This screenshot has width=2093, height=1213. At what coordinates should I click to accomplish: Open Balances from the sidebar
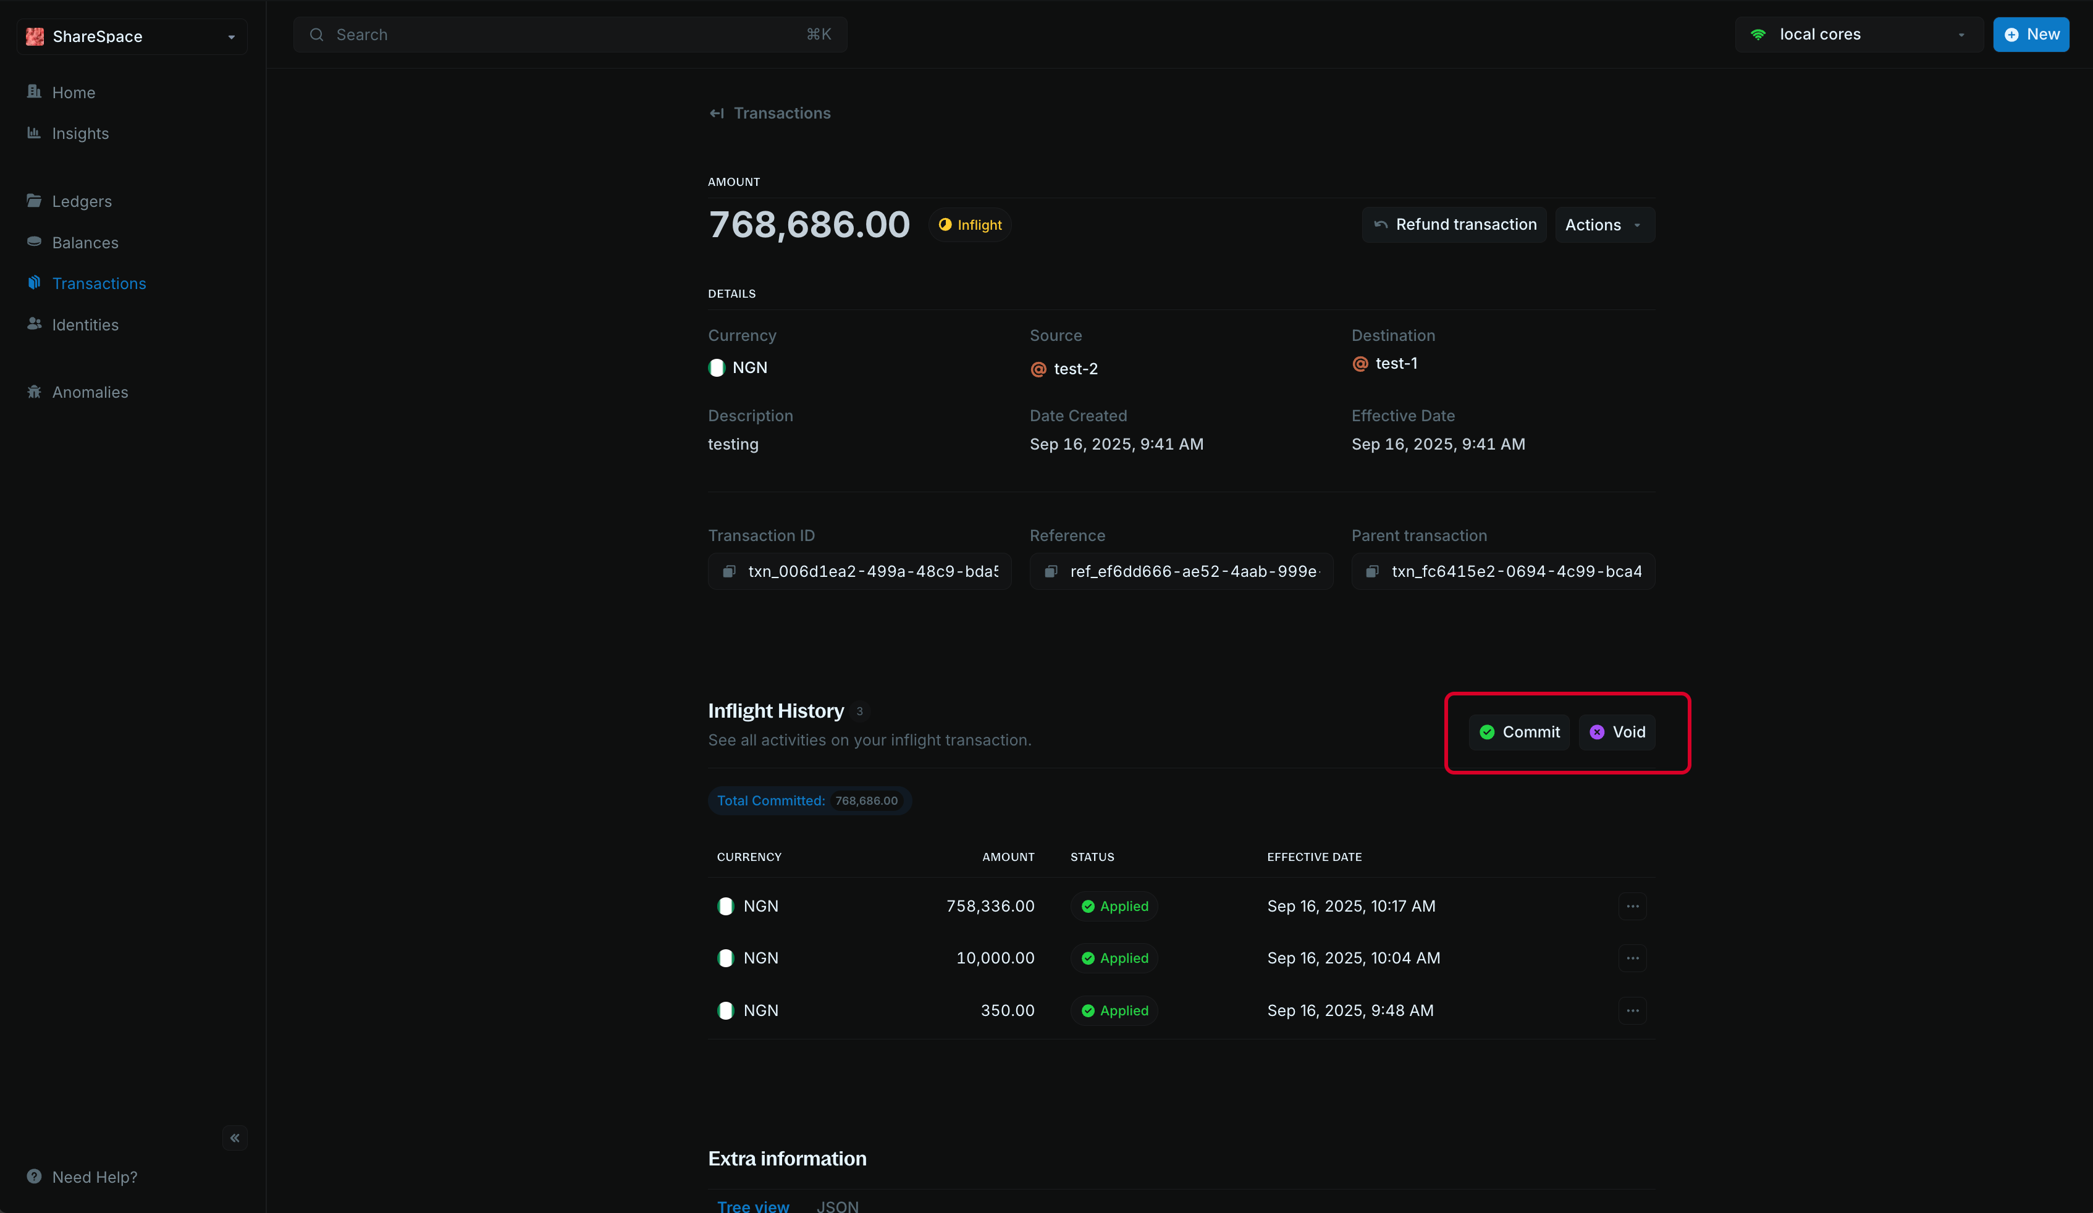(85, 243)
